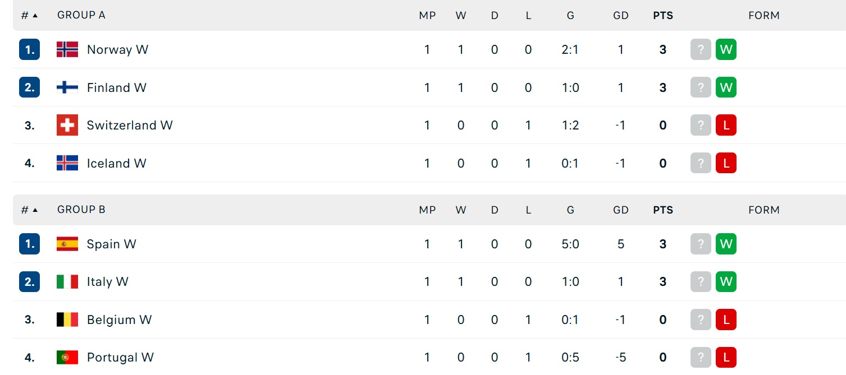
Task: Open Portugal W's red L form badge
Action: tap(726, 357)
